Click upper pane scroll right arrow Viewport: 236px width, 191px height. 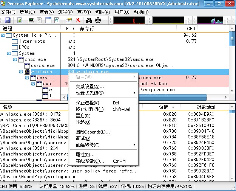click(225, 97)
